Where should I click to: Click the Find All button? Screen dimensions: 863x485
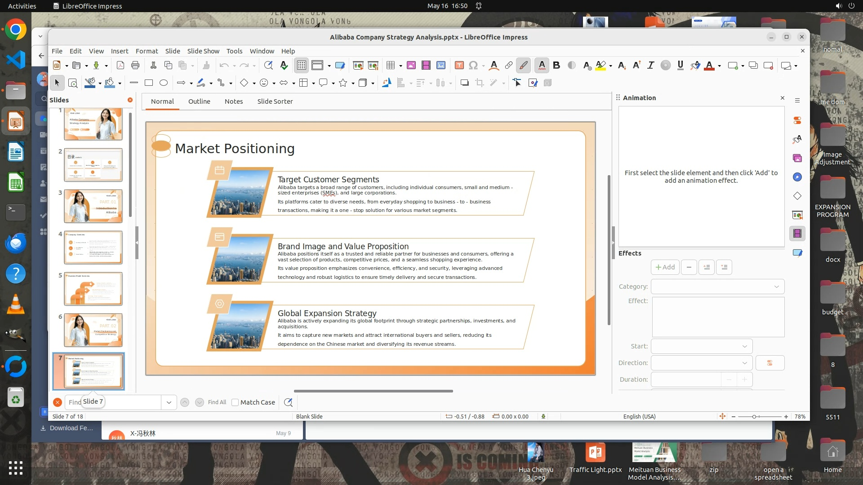217,402
